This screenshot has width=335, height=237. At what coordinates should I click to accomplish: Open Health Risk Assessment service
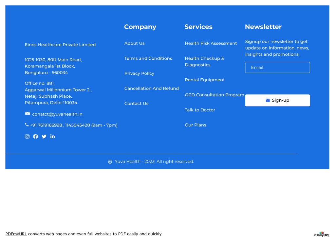click(211, 43)
